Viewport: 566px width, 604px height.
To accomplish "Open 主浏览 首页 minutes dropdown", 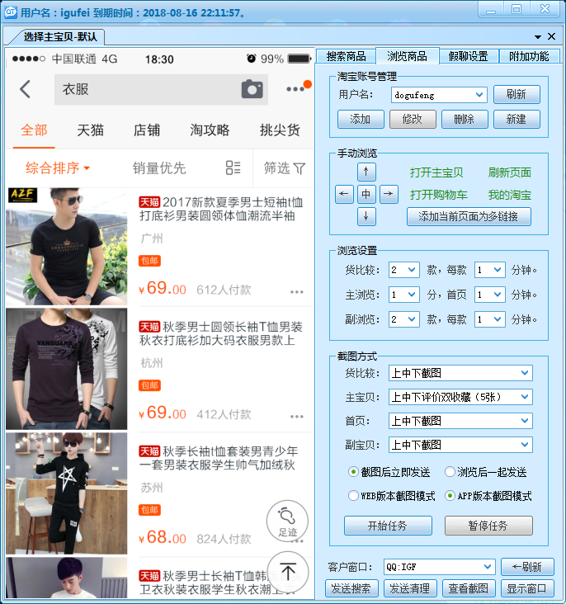I will tap(498, 295).
